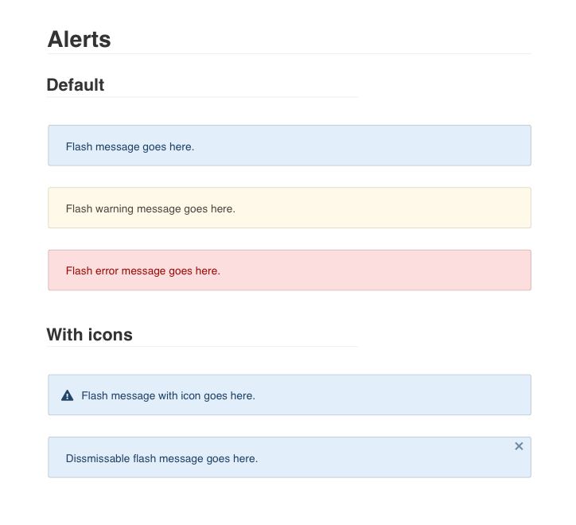Image resolution: width=576 pixels, height=525 pixels.
Task: Select the 'Default' section heading
Action: 76,84
